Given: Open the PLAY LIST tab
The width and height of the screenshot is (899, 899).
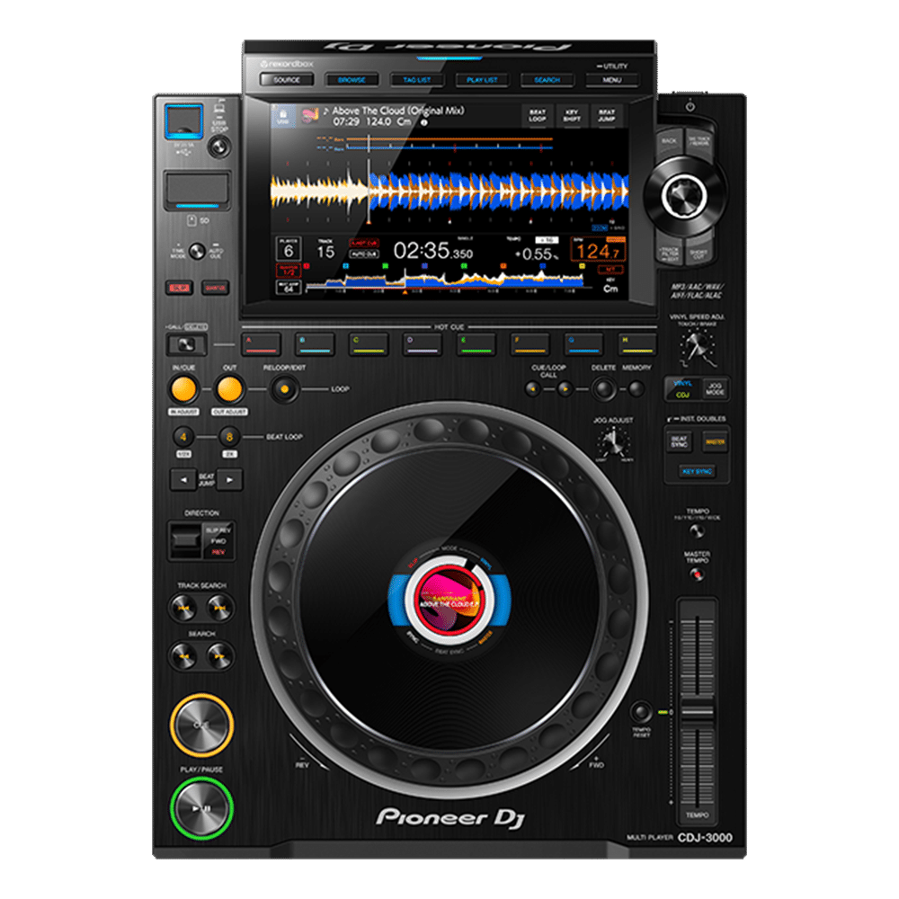Looking at the screenshot, I should [x=484, y=79].
